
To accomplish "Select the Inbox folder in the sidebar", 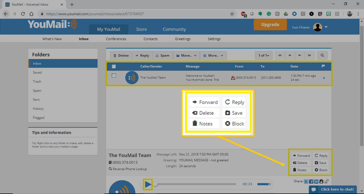I will click(63, 64).
